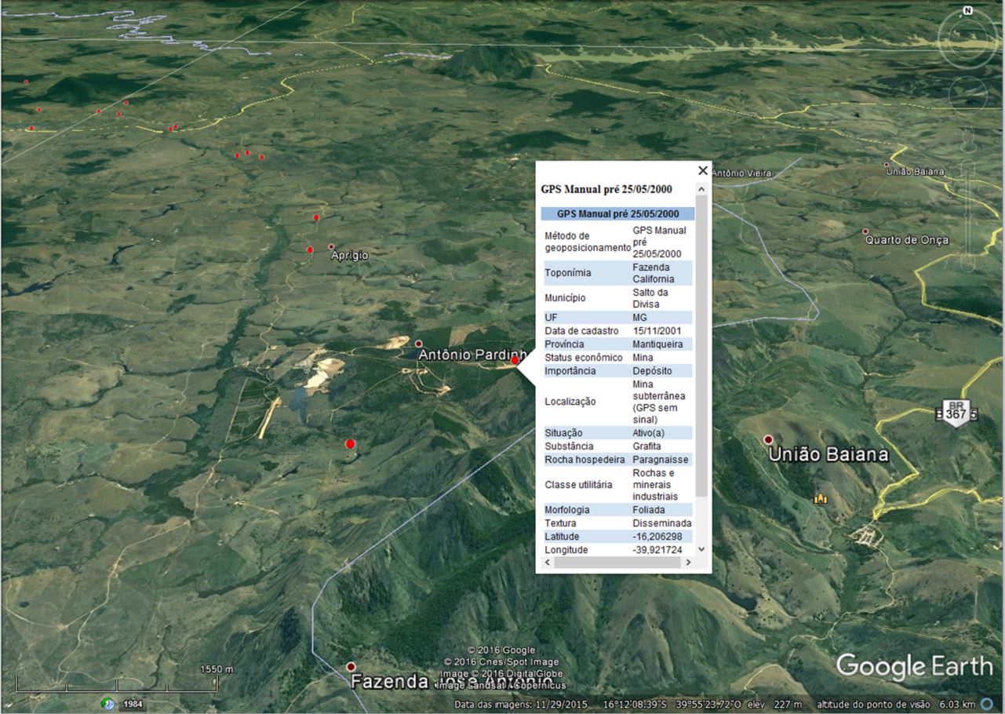Image resolution: width=1005 pixels, height=714 pixels.
Task: Click the União Baiana place marker dot
Action: [x=768, y=439]
